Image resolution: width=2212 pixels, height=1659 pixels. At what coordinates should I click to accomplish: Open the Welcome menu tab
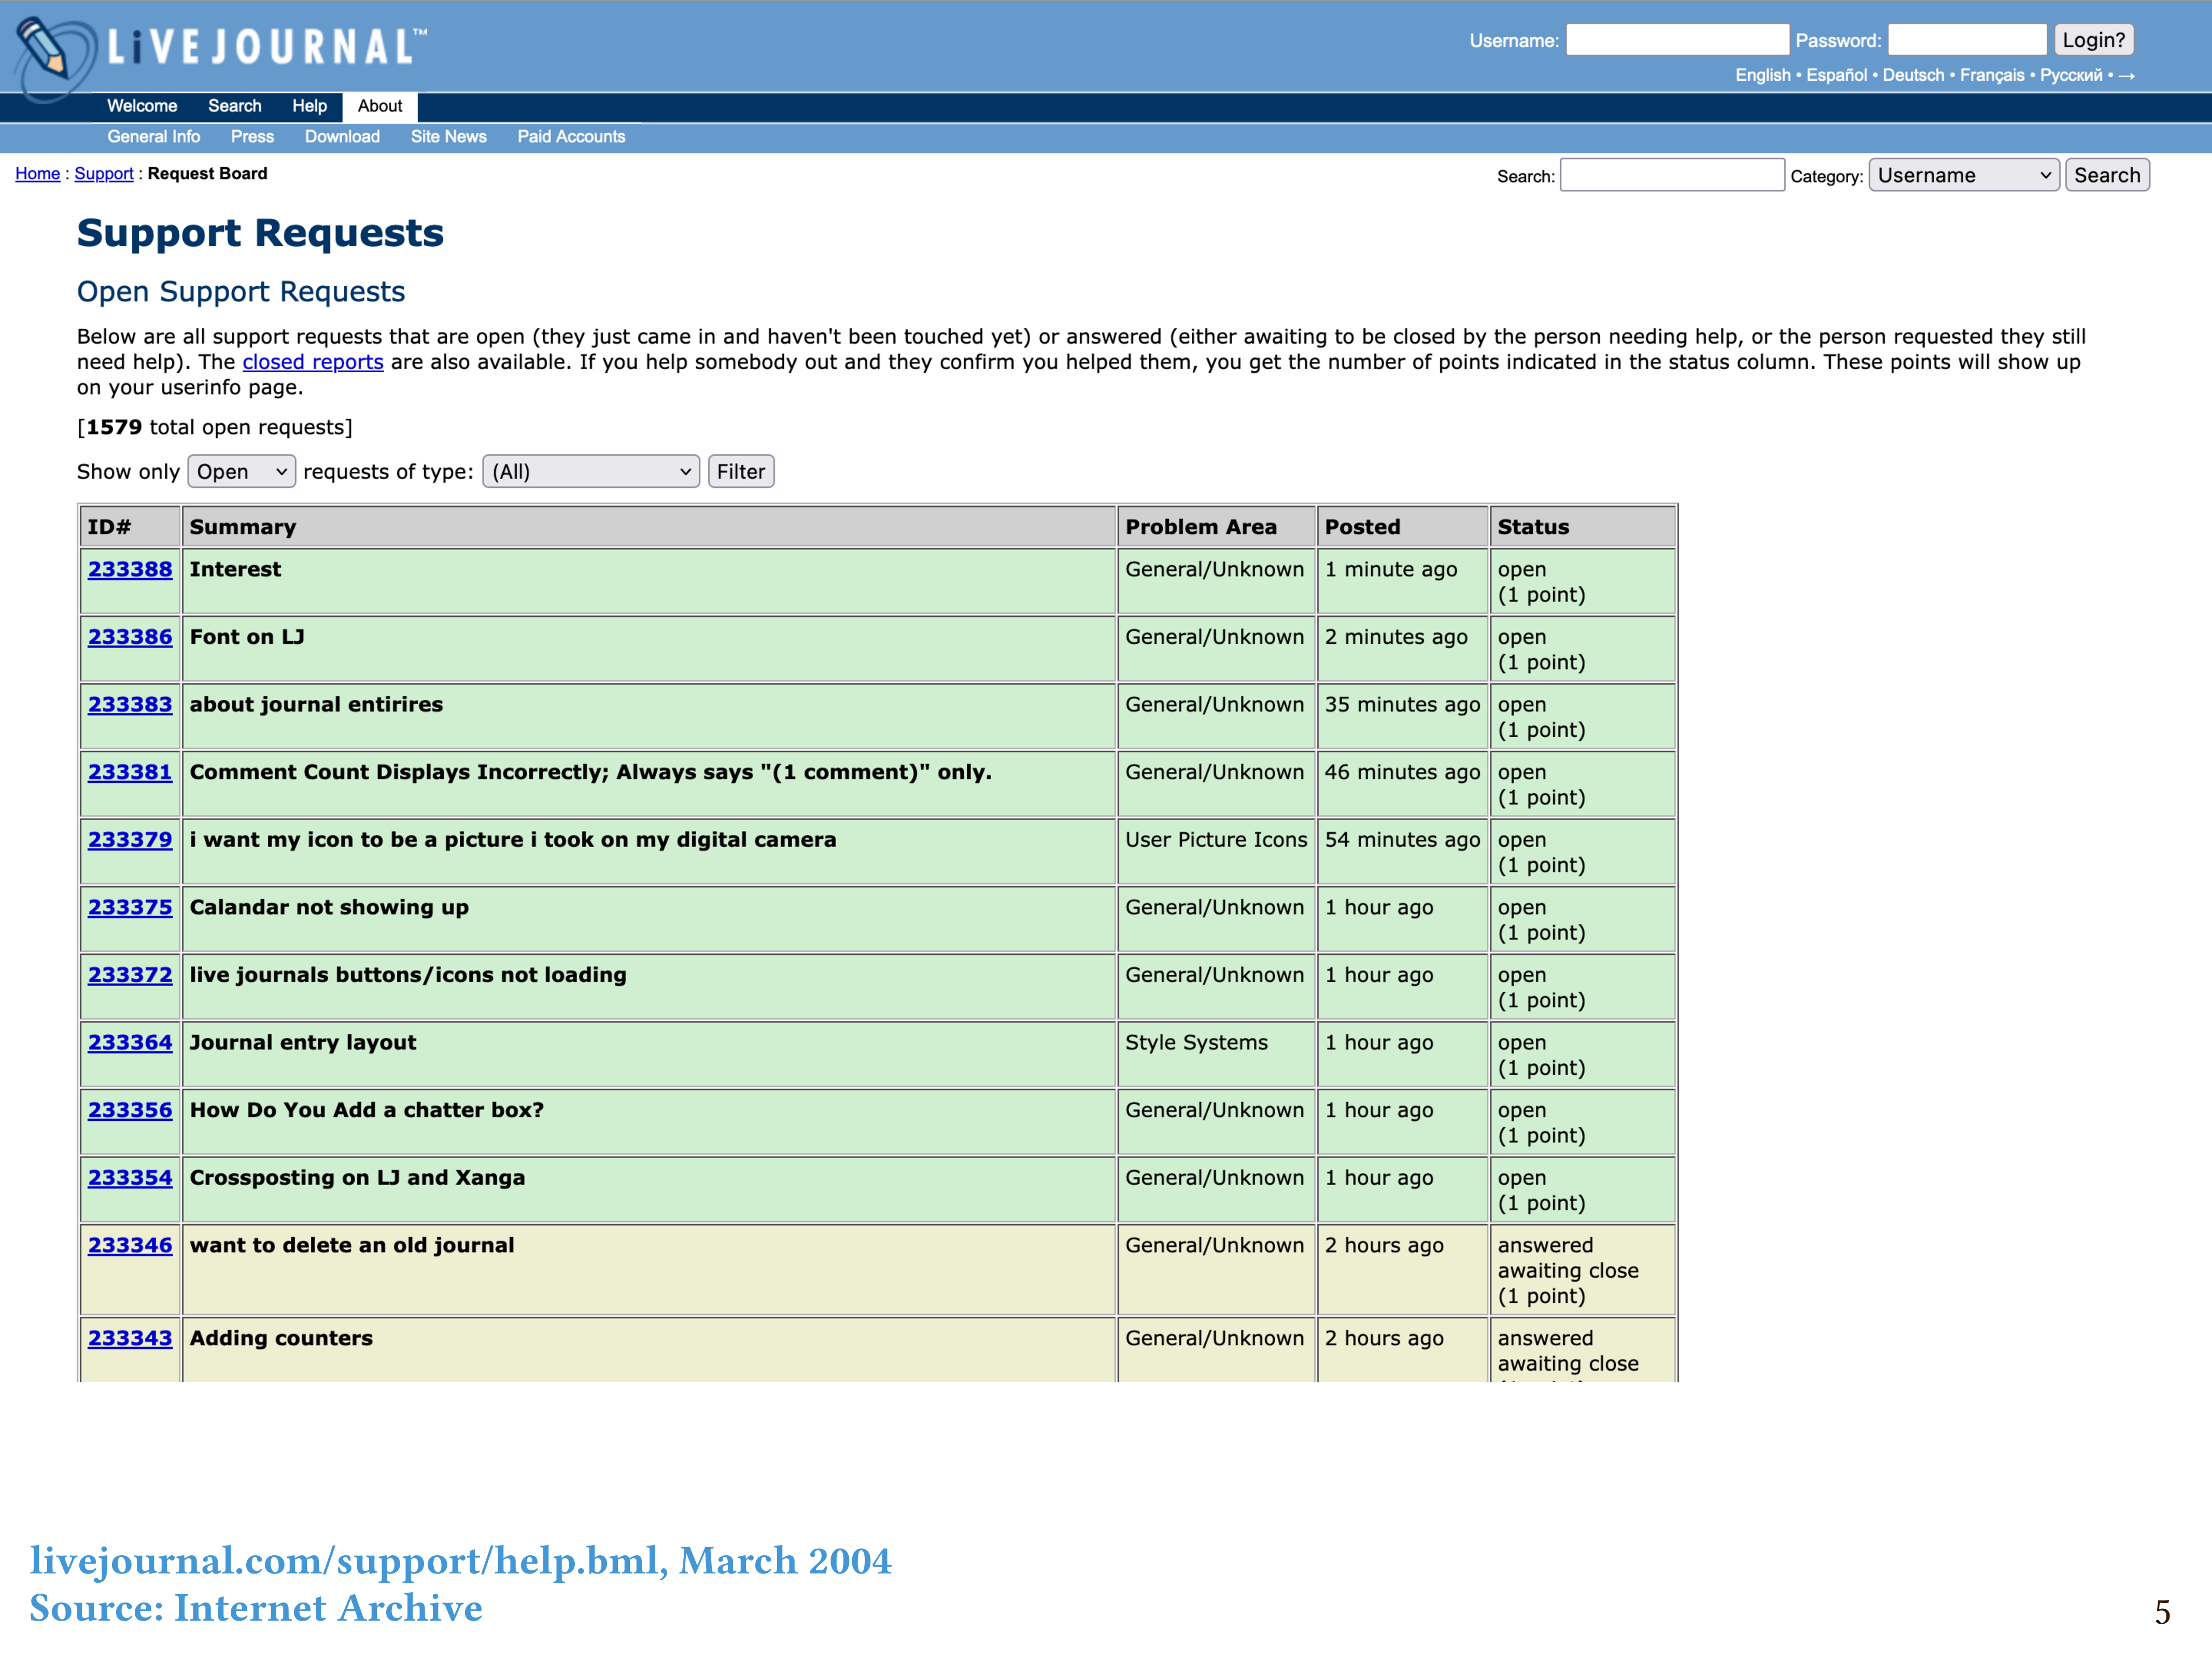tap(142, 106)
